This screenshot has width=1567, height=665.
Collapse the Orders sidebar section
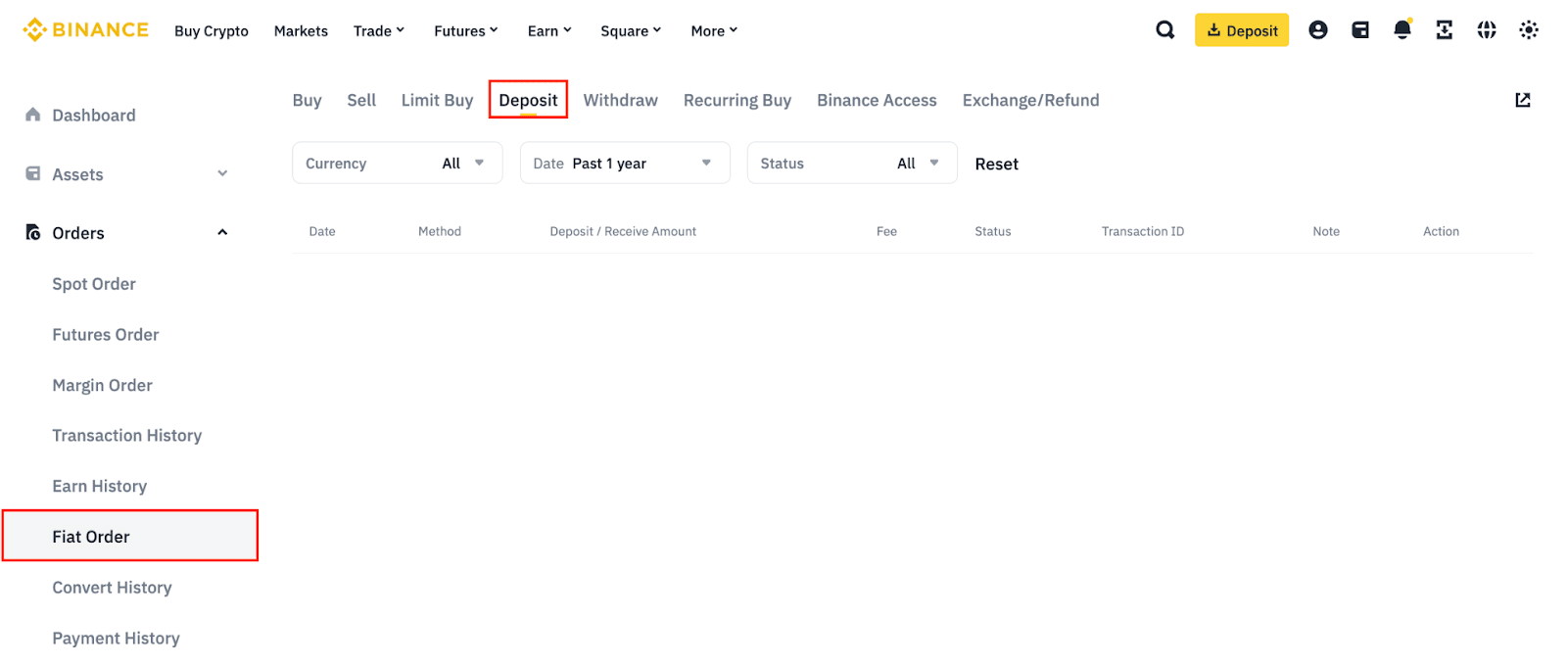(222, 233)
